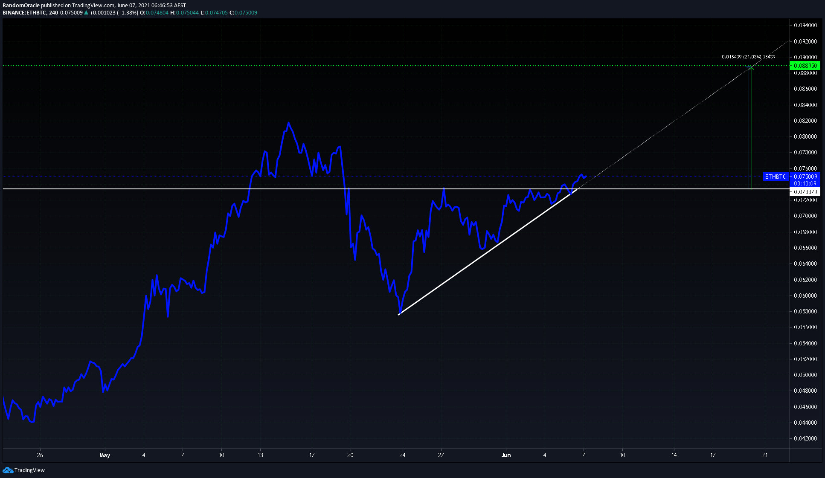Viewport: 825px width, 478px height.
Task: Click the 0.070000 price axis label
Action: pos(805,216)
